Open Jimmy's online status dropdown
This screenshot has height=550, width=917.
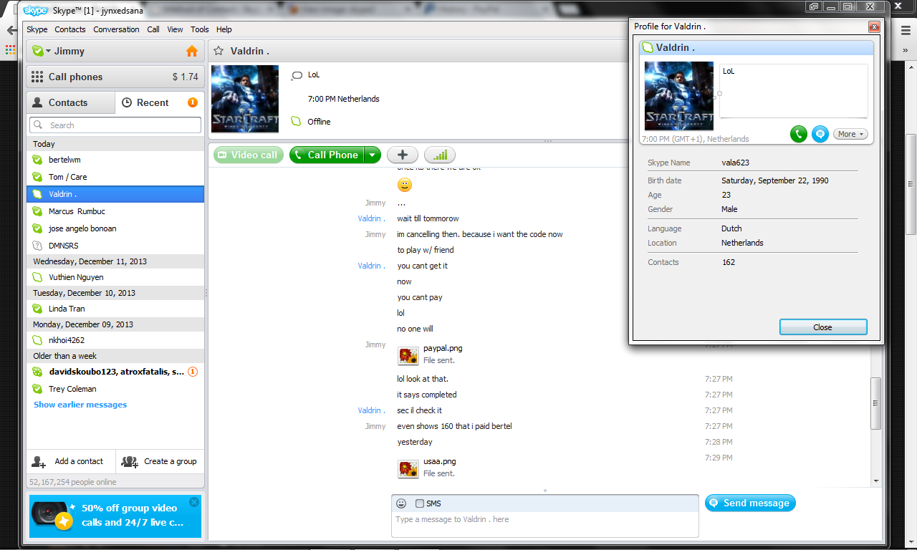[42, 52]
